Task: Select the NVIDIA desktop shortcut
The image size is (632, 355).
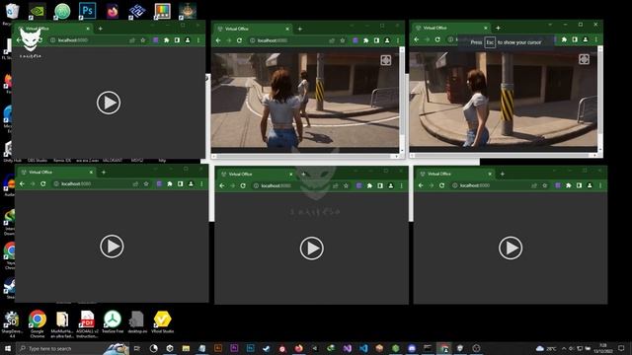Action: 38,11
